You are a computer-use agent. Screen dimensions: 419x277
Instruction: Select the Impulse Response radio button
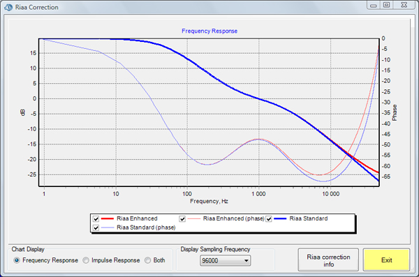tap(86, 260)
